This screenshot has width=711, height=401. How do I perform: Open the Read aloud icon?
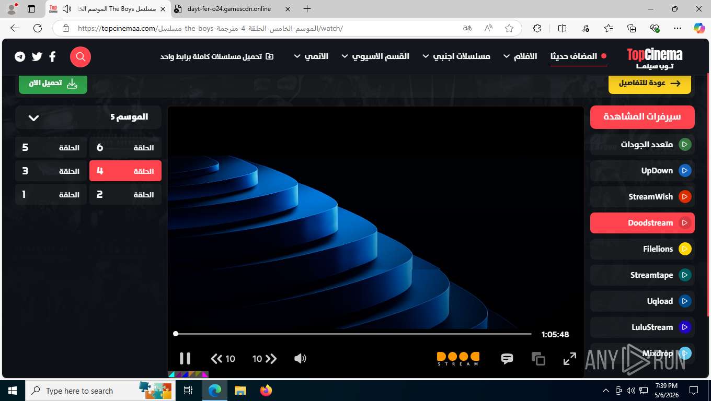click(x=488, y=28)
